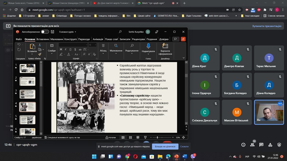
Task: Click the save diskette icon in PowerPoint
Action: [x=53, y=32]
